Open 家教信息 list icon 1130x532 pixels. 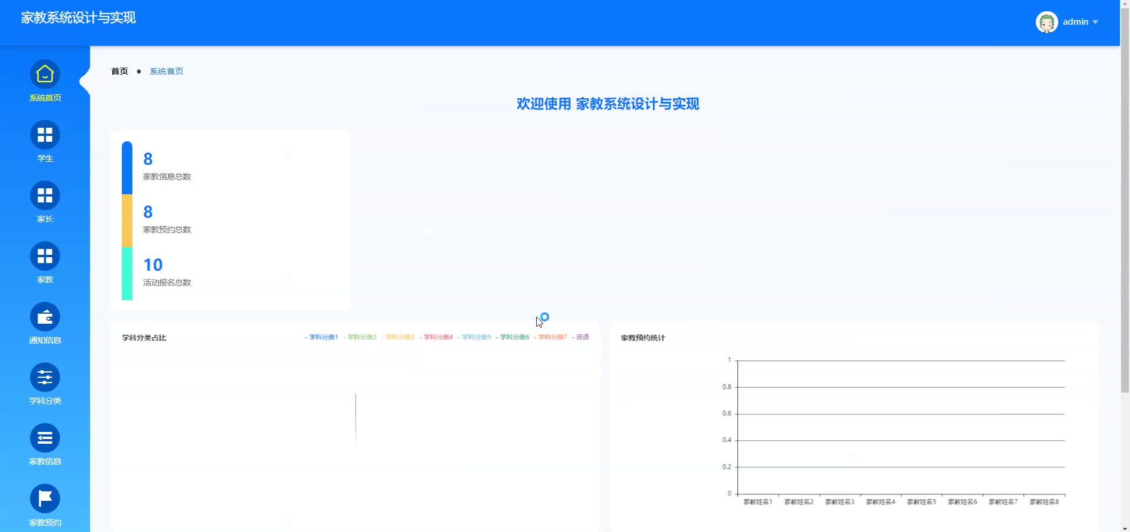click(45, 438)
